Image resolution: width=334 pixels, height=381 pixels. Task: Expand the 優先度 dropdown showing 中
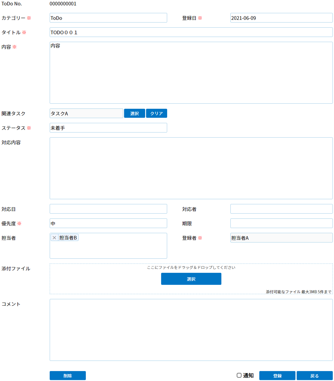pyautogui.click(x=108, y=224)
